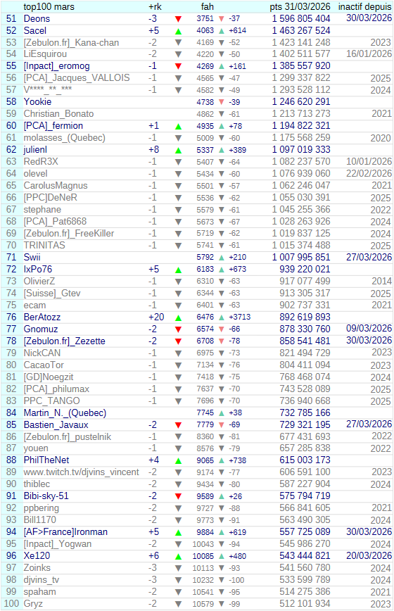Click the pts 31/03/2026 column header
Viewport: 394px width, 611px height.
point(300,6)
